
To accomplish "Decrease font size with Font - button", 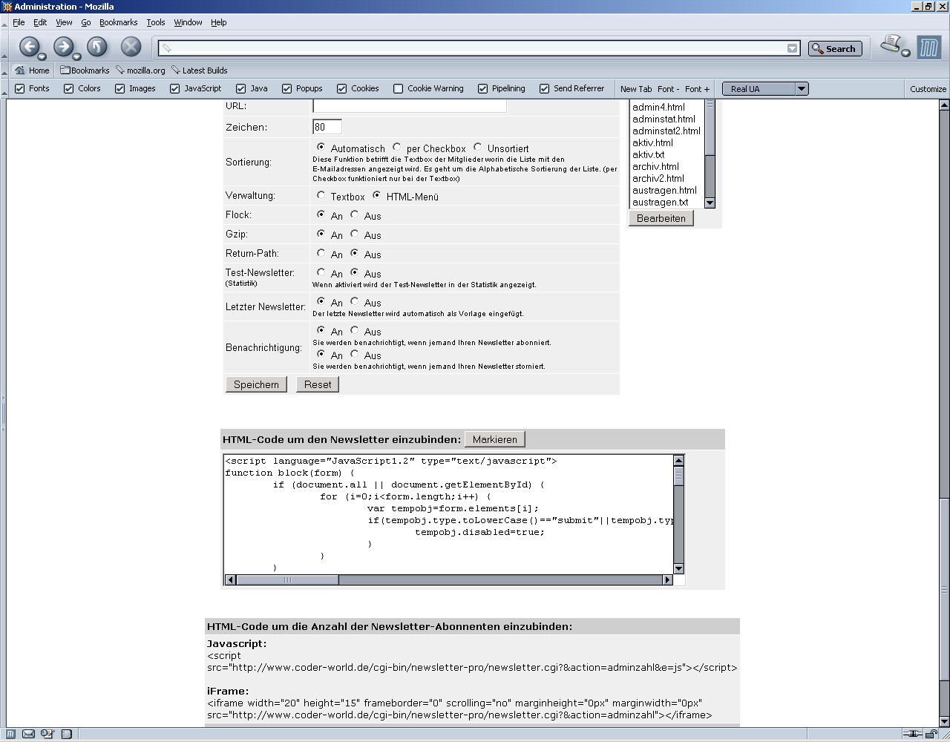I will click(668, 89).
